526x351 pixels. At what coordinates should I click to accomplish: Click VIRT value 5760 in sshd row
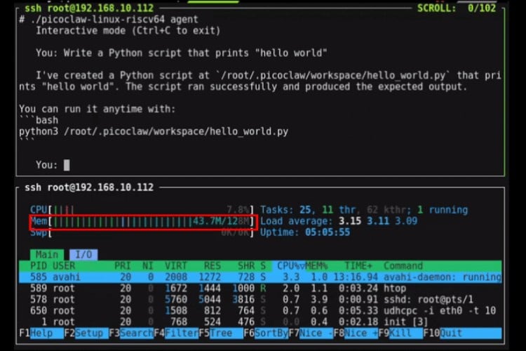point(176,299)
